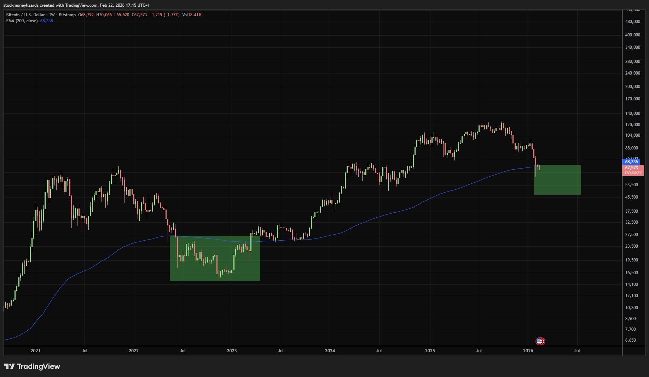Click the high value H70,066 in legend

[104, 15]
